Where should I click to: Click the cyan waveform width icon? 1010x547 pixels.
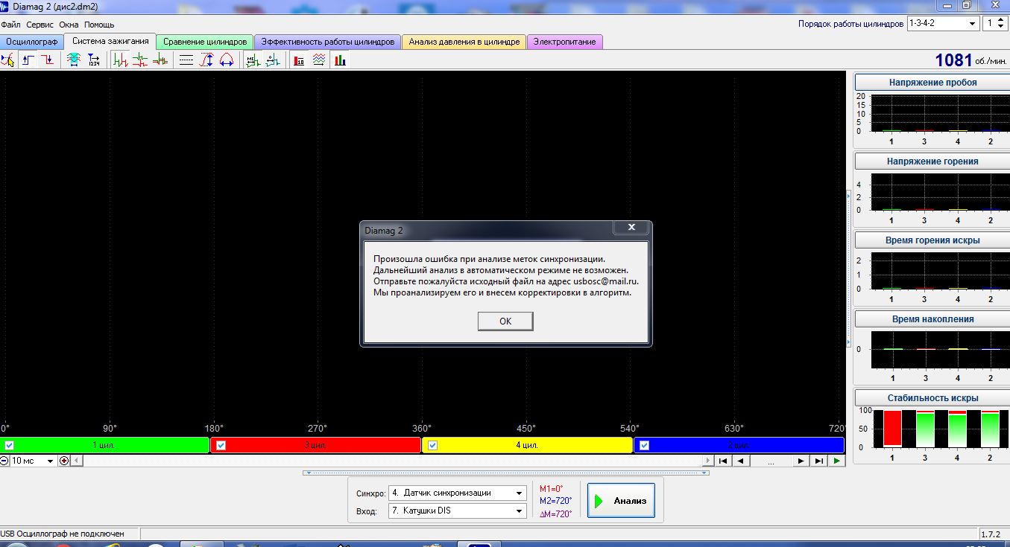click(74, 60)
